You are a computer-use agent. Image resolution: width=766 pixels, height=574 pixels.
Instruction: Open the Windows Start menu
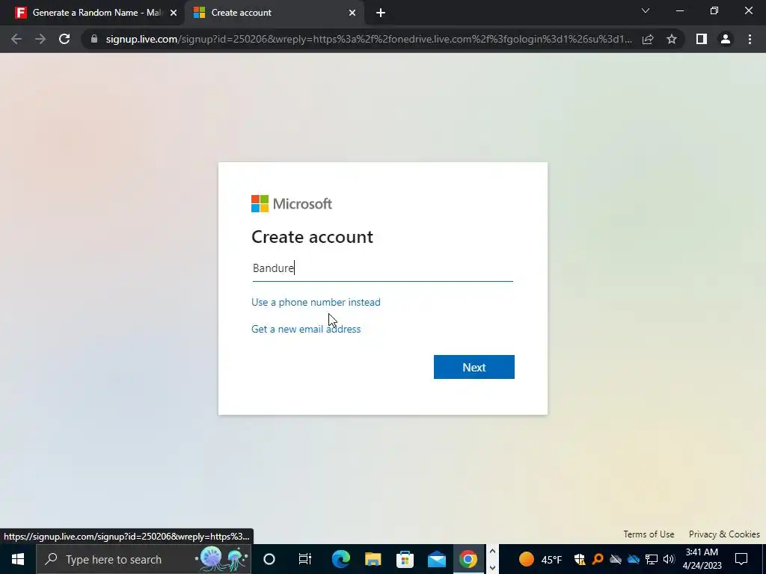(18, 559)
